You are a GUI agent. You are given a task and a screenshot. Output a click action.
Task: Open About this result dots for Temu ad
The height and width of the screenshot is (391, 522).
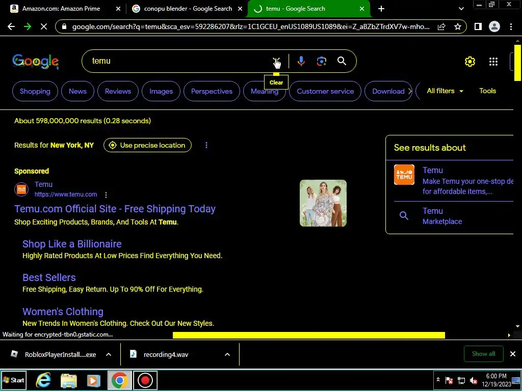[x=106, y=194]
